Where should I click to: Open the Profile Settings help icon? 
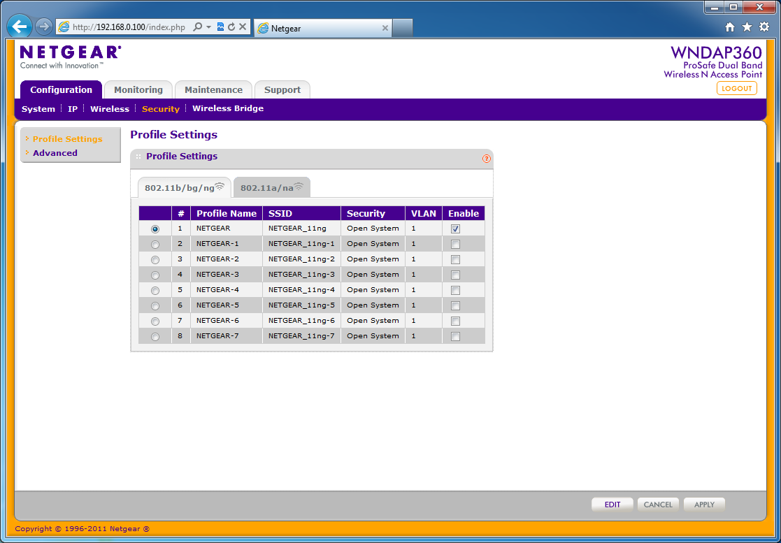(487, 159)
